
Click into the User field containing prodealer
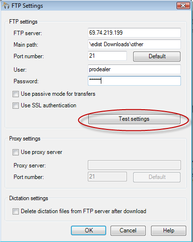pyautogui.click(x=134, y=69)
